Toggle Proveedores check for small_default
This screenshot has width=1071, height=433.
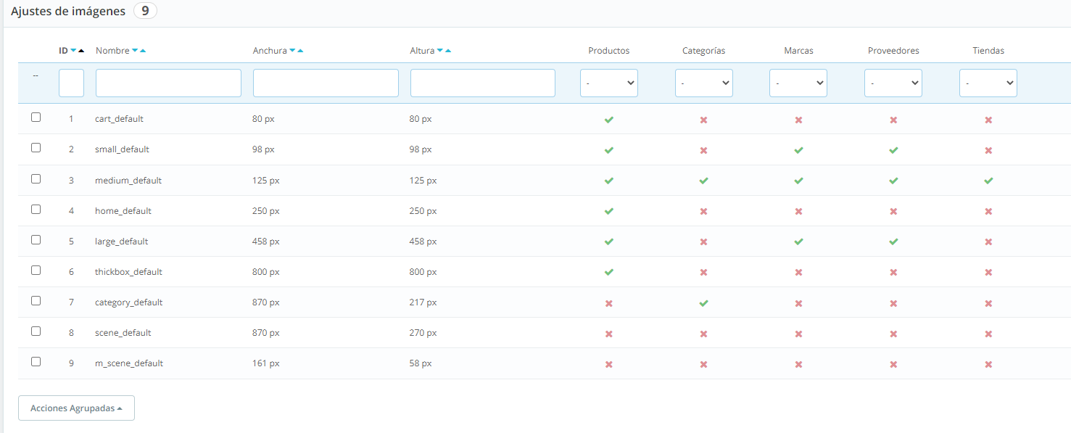tap(893, 150)
